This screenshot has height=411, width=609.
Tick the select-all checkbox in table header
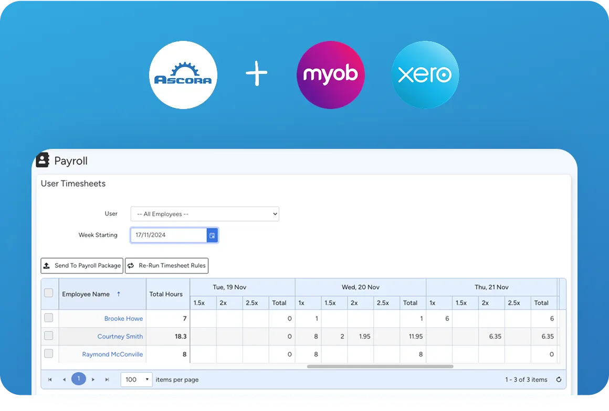48,293
